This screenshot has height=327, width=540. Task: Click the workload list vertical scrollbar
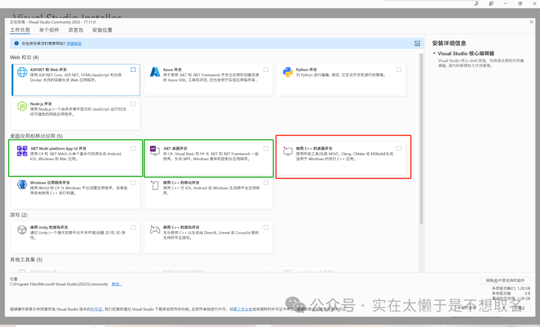(421, 139)
